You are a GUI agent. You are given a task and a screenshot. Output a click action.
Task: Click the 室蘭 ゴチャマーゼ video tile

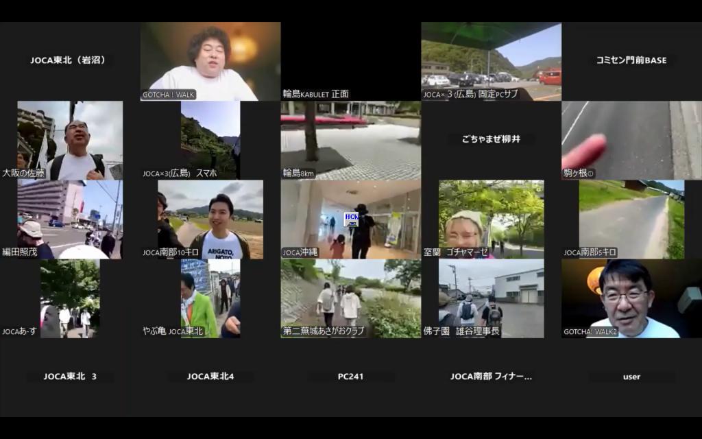491,219
